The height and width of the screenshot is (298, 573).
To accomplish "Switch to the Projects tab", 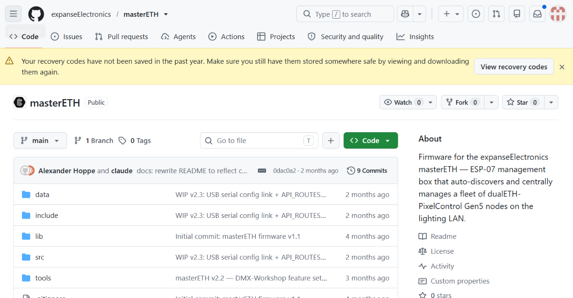I will (x=276, y=37).
